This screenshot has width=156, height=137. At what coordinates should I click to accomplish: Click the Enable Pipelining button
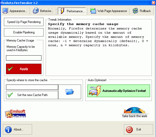click(x=24, y=32)
